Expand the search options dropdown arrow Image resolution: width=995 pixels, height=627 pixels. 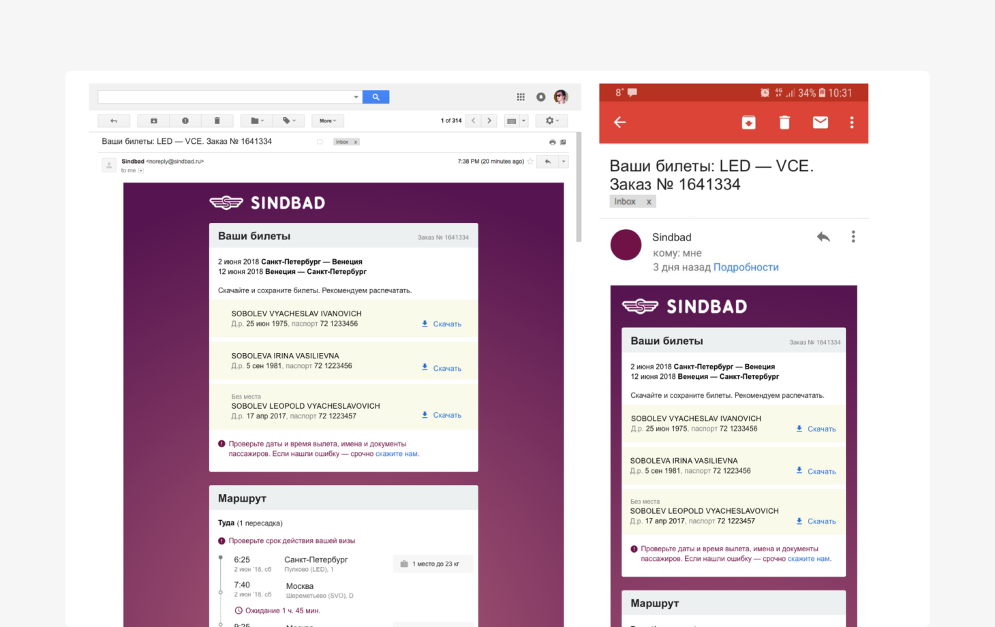point(356,97)
